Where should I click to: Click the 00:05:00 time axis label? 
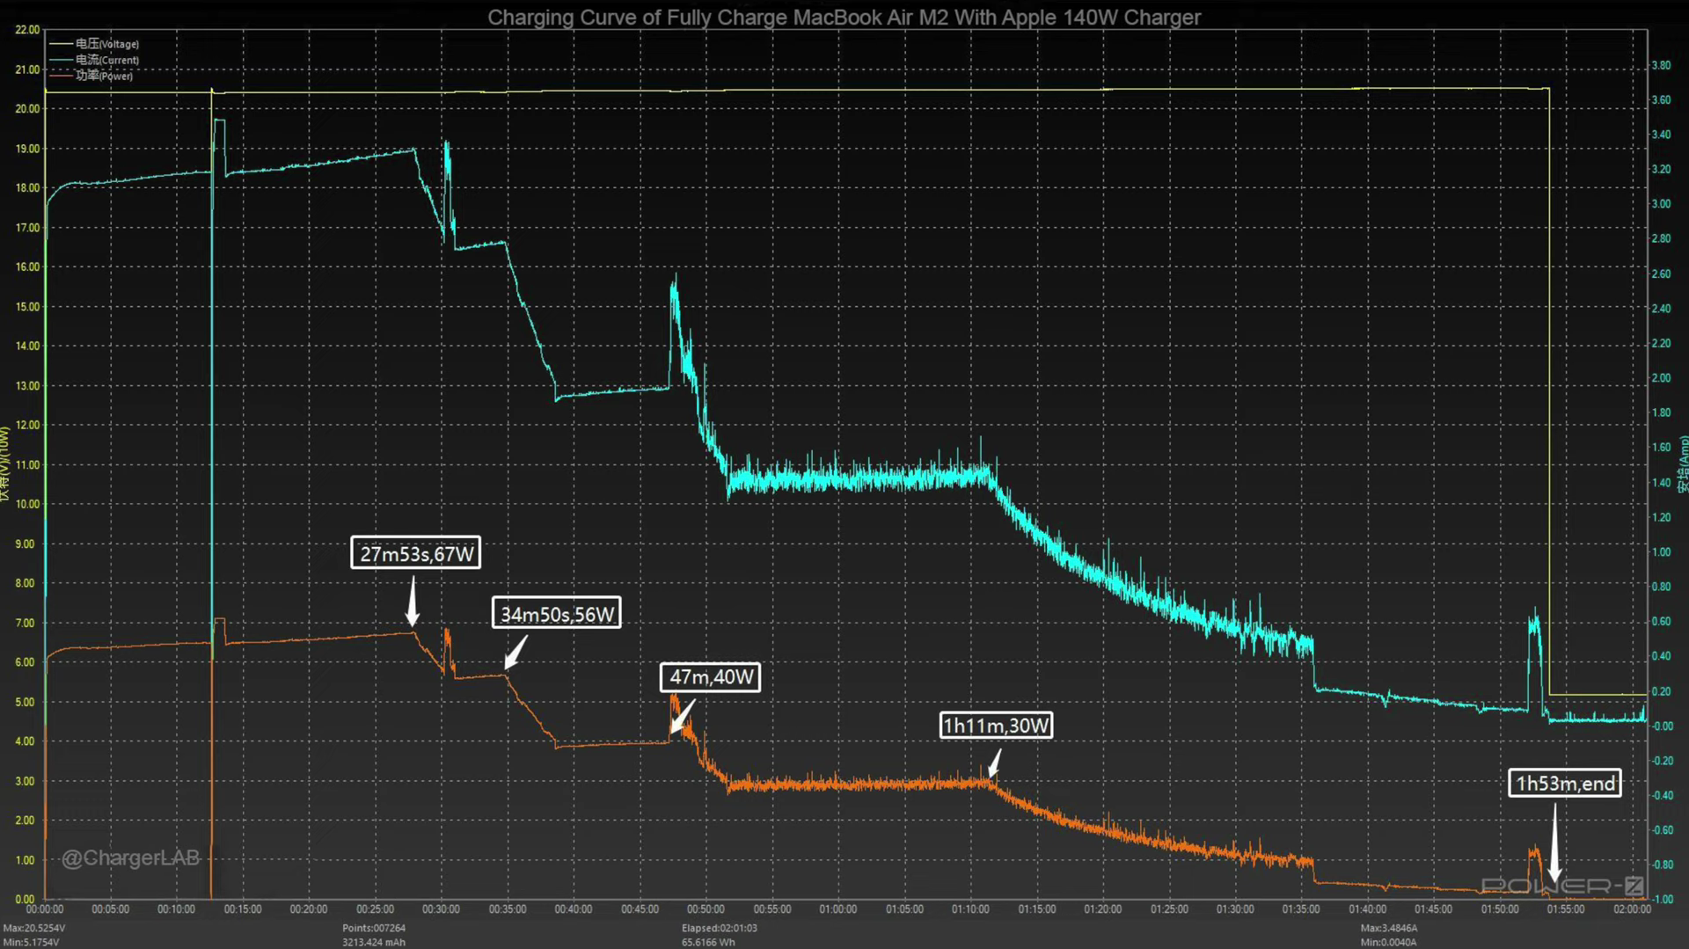coord(110,909)
